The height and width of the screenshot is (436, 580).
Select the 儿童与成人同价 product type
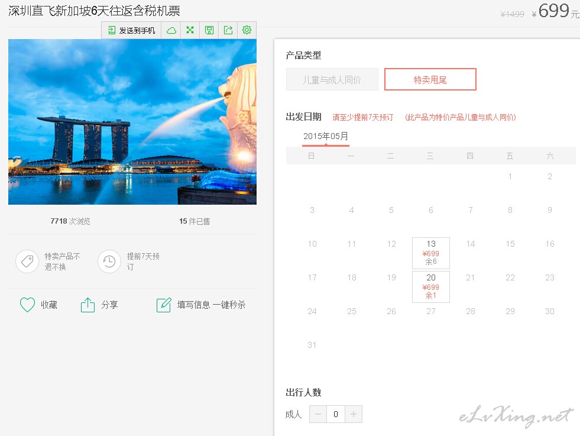(x=332, y=79)
